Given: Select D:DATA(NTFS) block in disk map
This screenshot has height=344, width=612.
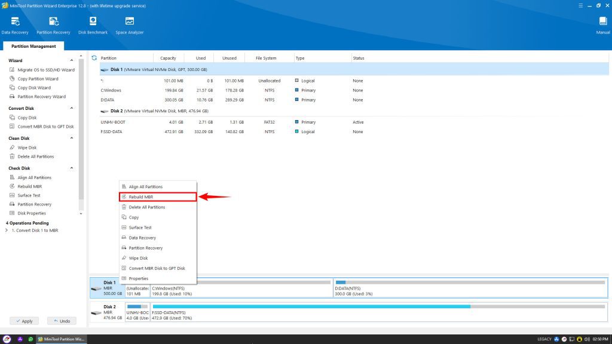Looking at the screenshot, I should click(x=470, y=288).
